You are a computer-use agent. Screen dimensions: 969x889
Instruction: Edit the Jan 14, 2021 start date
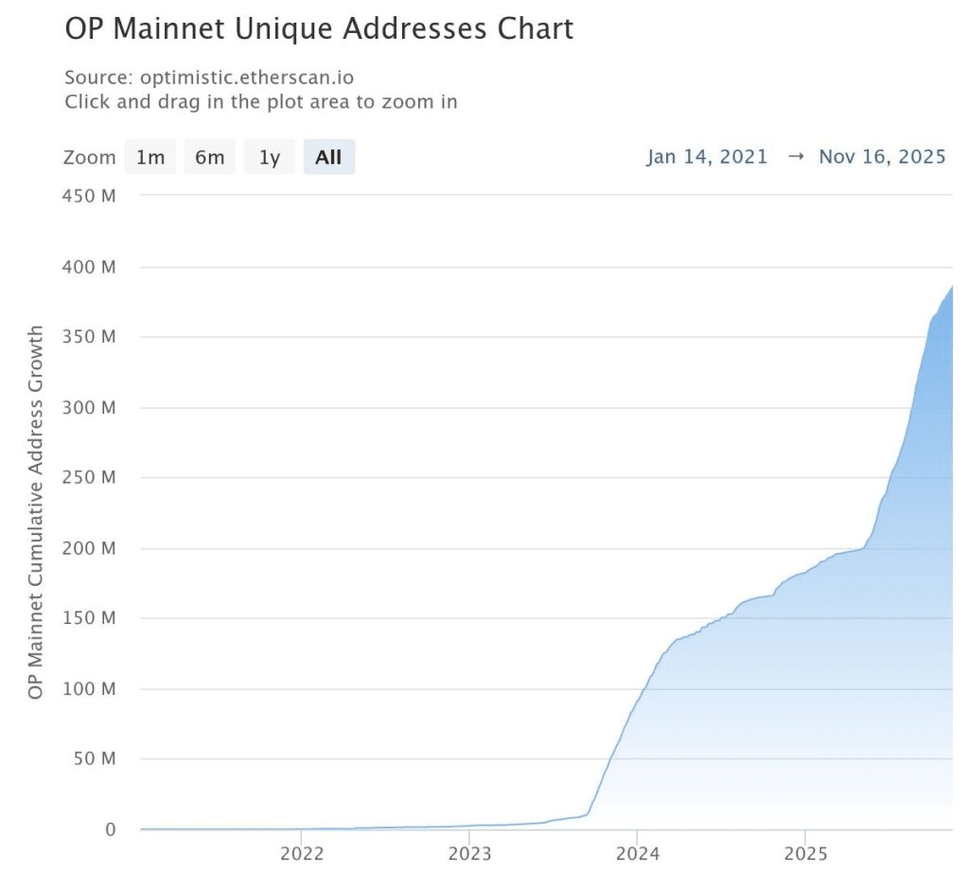(x=707, y=156)
